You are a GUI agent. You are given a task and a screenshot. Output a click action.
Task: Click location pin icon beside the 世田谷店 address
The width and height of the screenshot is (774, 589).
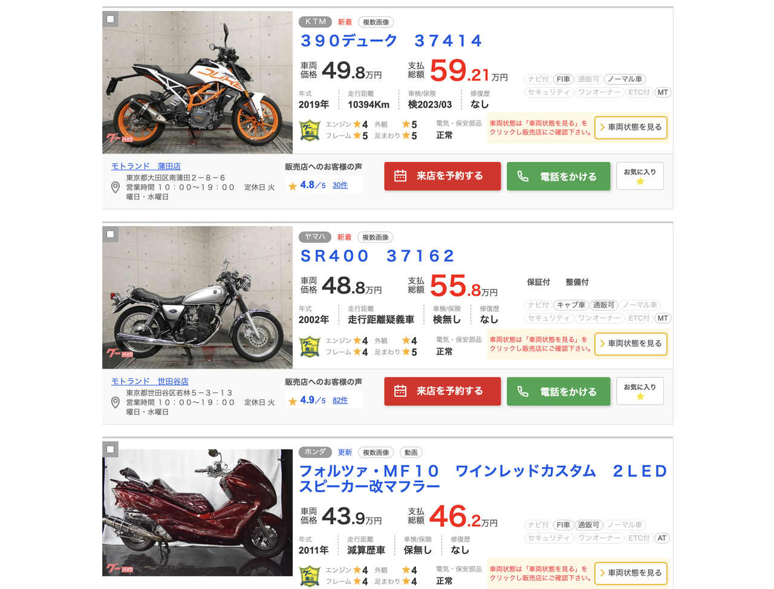[x=115, y=402]
